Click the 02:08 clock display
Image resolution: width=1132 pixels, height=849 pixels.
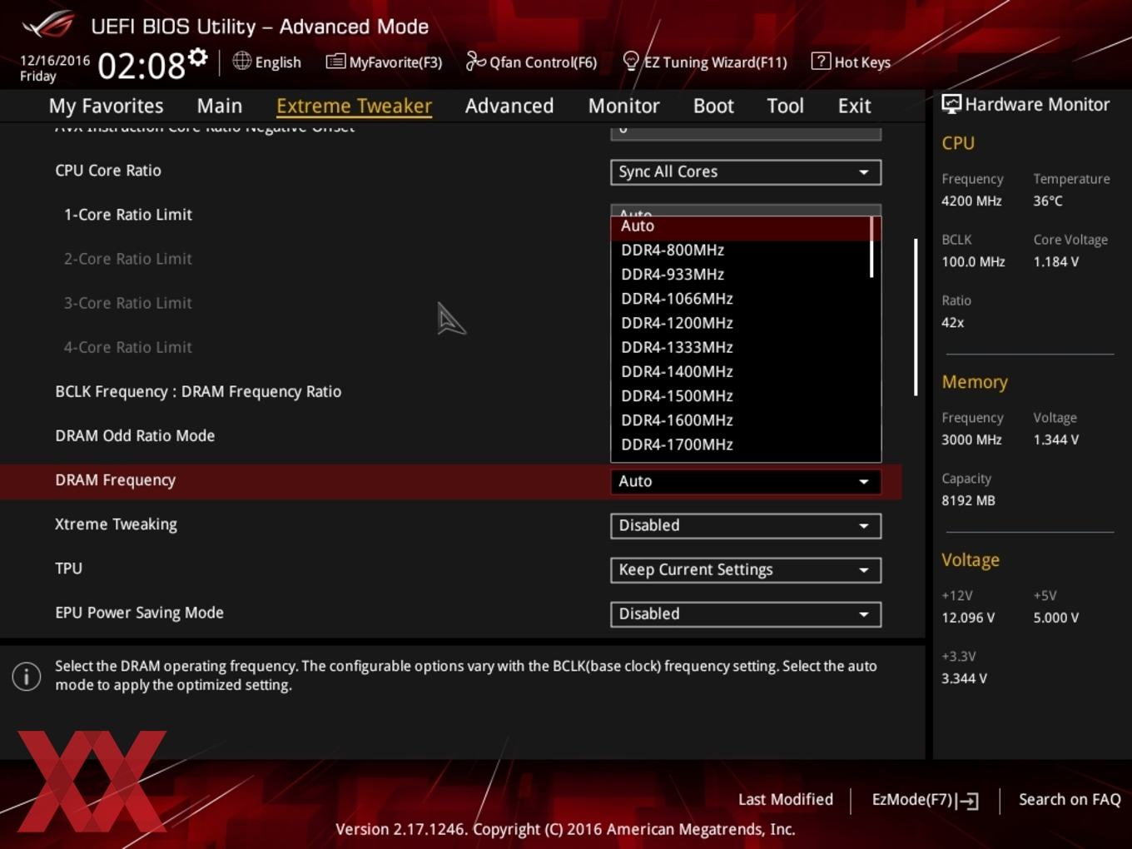click(x=141, y=66)
